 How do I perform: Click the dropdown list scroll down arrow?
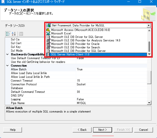[149, 54]
